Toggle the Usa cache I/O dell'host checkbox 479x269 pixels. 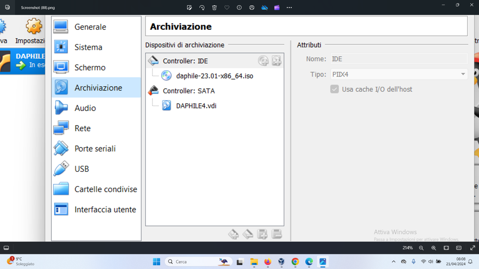click(335, 89)
